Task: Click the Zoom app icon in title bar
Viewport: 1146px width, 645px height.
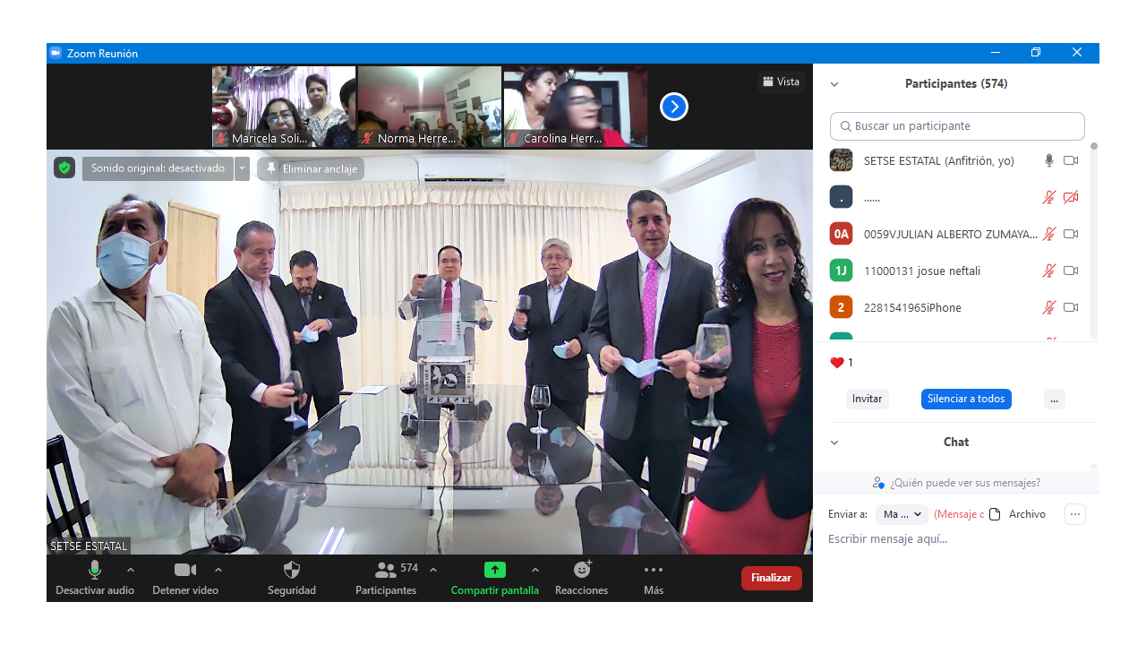Action: [56, 53]
